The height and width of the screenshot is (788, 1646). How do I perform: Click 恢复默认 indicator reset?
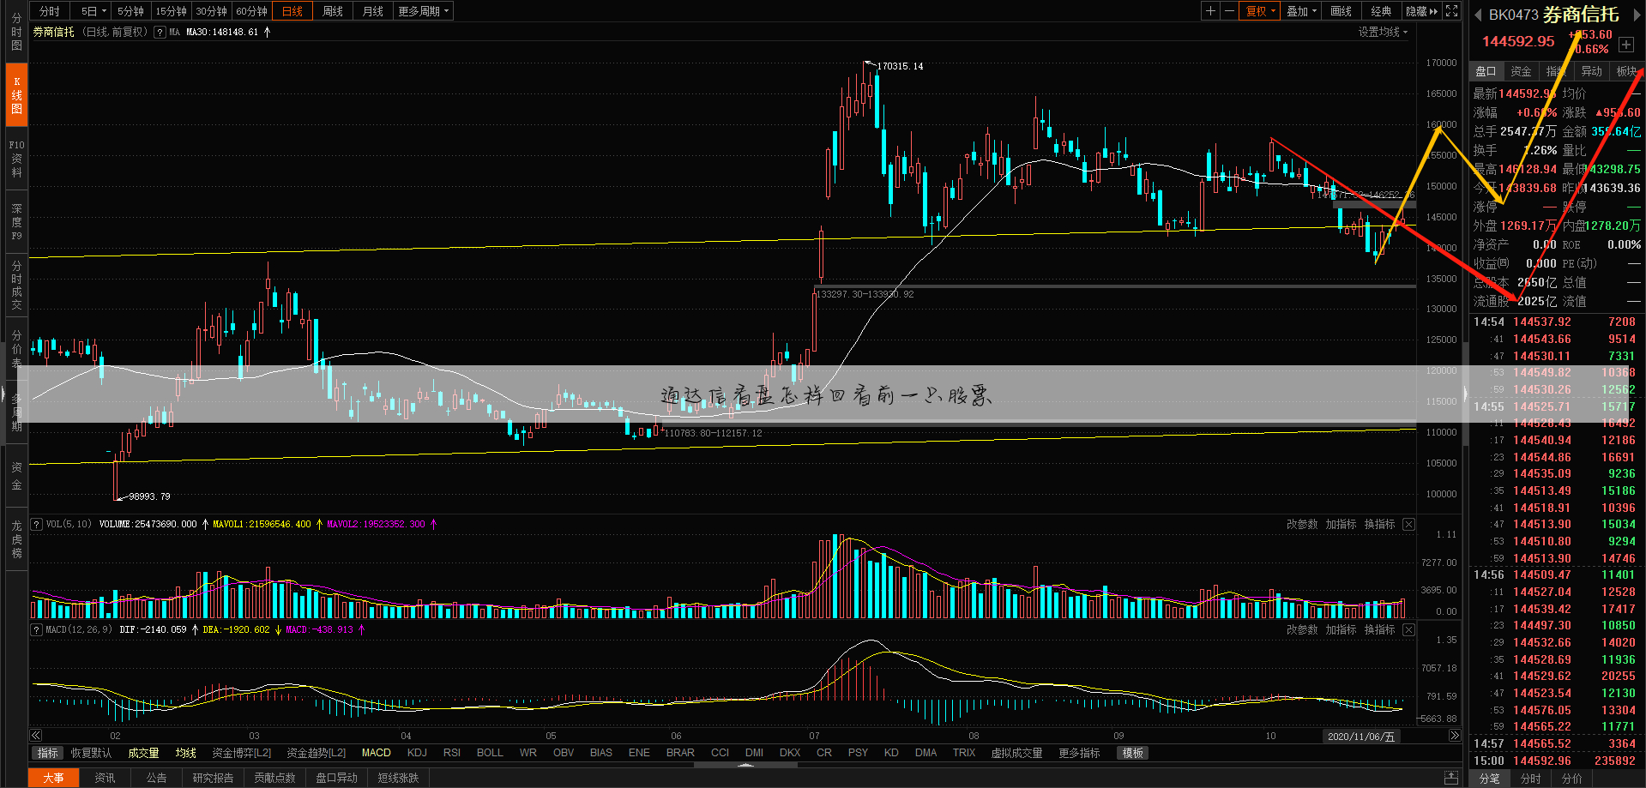pos(91,753)
